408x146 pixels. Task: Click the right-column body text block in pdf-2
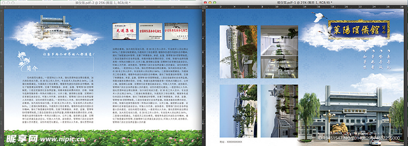click(x=150, y=85)
